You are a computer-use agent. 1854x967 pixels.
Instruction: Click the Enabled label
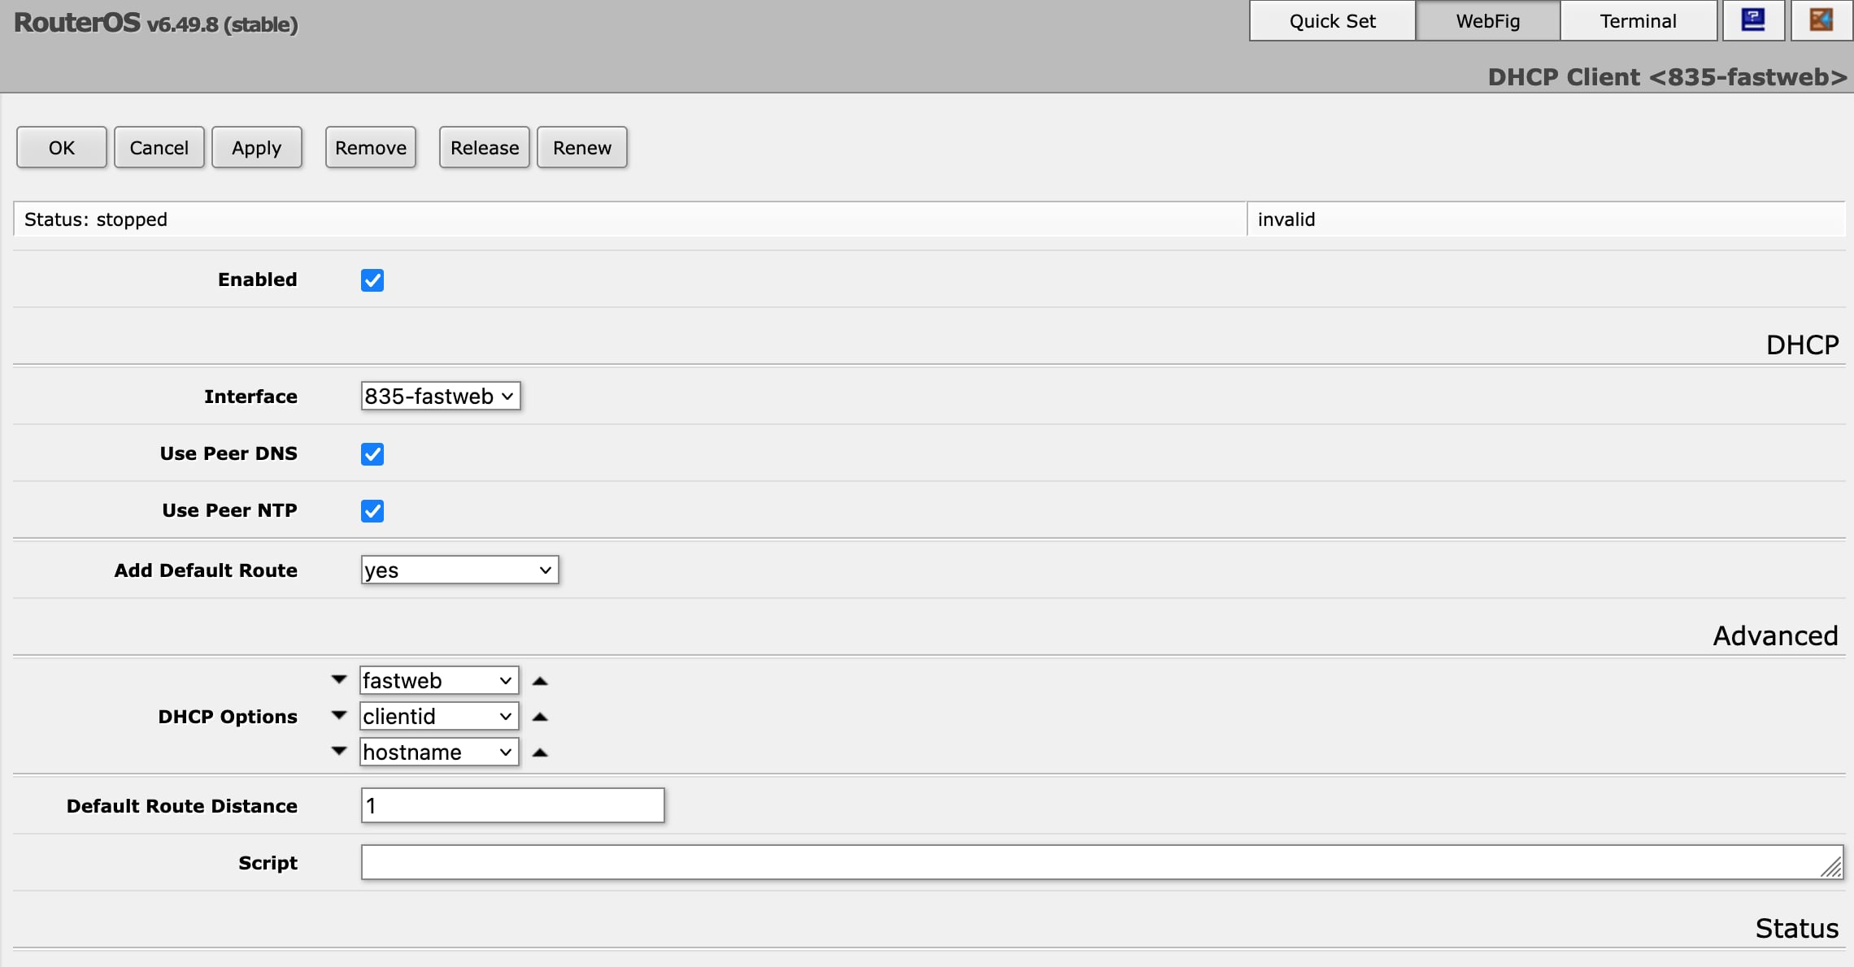[x=257, y=280]
